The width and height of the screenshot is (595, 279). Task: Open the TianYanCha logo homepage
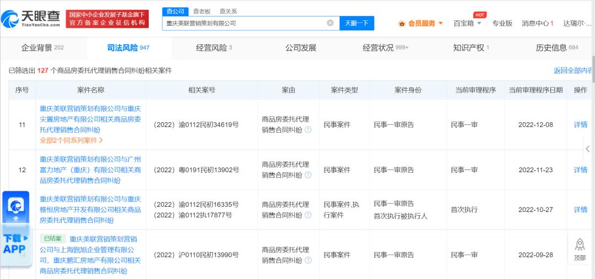[31, 19]
